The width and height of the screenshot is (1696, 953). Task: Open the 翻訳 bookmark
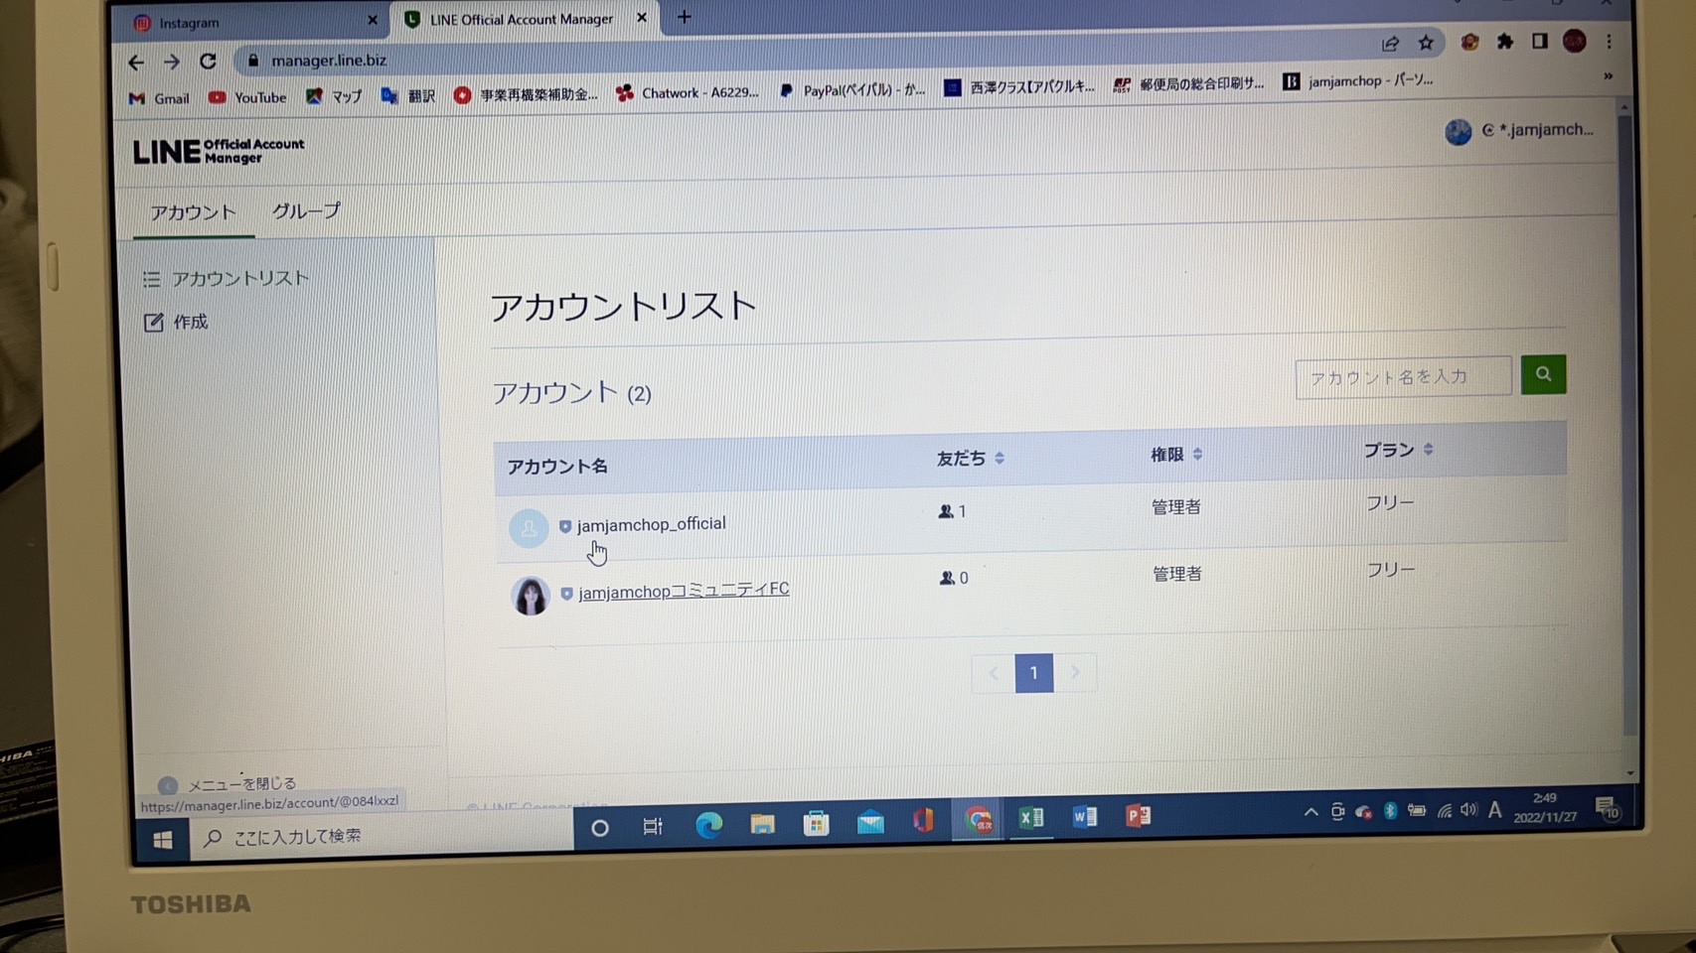click(408, 95)
